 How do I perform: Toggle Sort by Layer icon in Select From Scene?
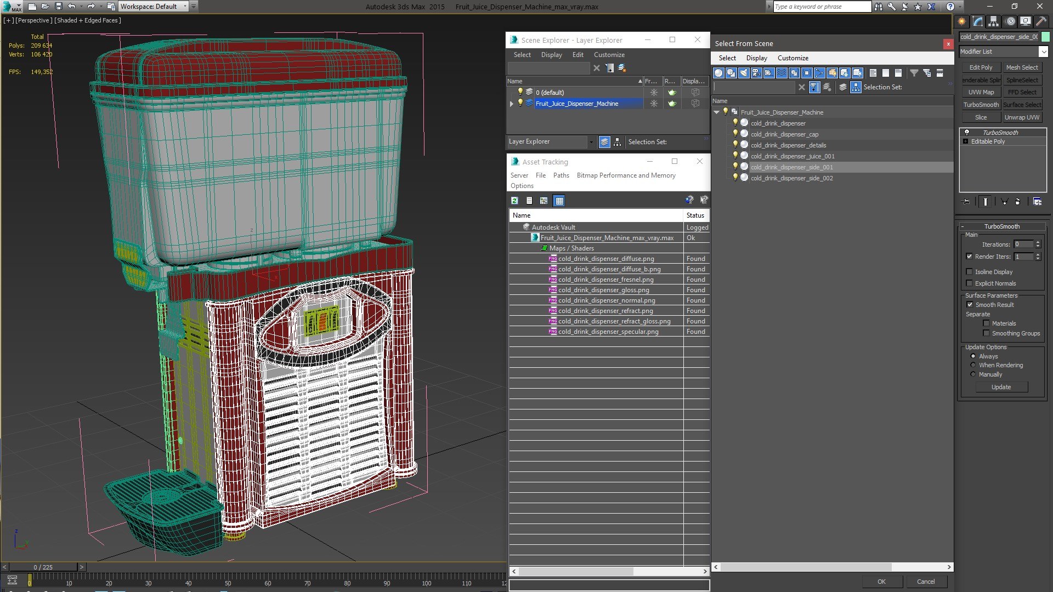(843, 87)
